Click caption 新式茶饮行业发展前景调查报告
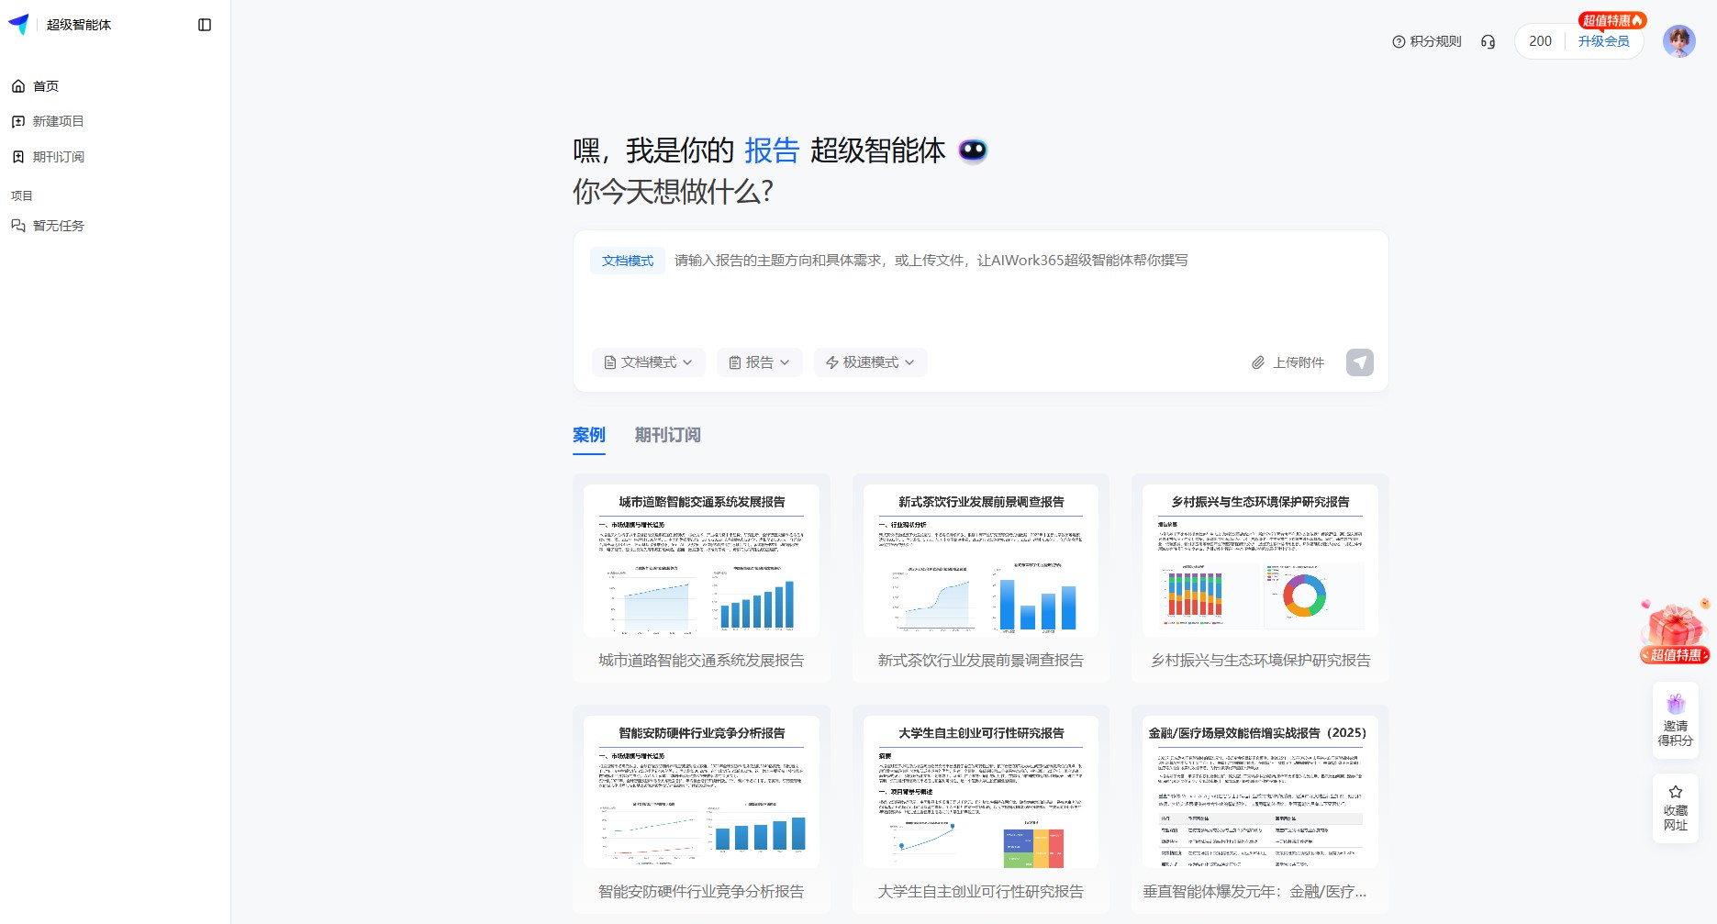This screenshot has width=1717, height=924. click(980, 661)
